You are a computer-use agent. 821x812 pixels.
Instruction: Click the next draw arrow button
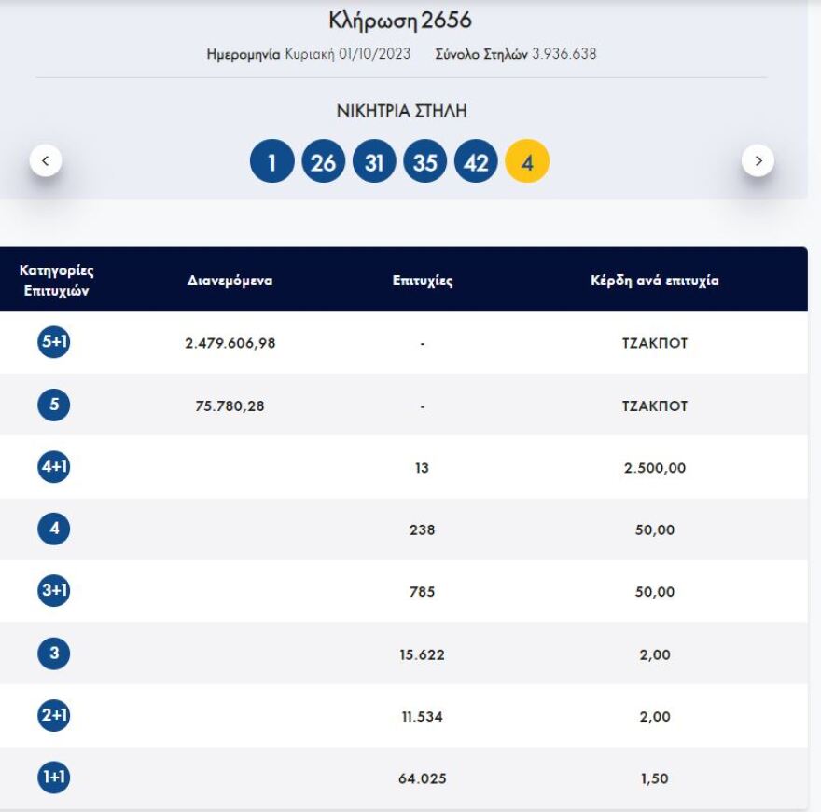[758, 160]
